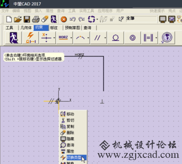Image resolution: width=182 pixels, height=164 pixels.
Task: Choose 删除 in the context menu
Action: (x=73, y=132)
